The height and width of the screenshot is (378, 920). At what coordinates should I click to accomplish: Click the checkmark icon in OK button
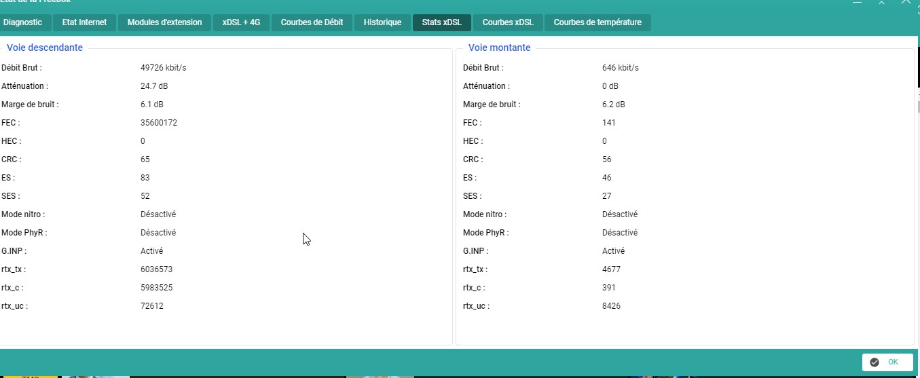pyautogui.click(x=874, y=362)
